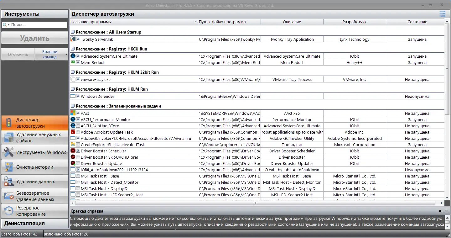
Task: Open Инструменты Windows in the sidebar
Action: [x=34, y=152]
